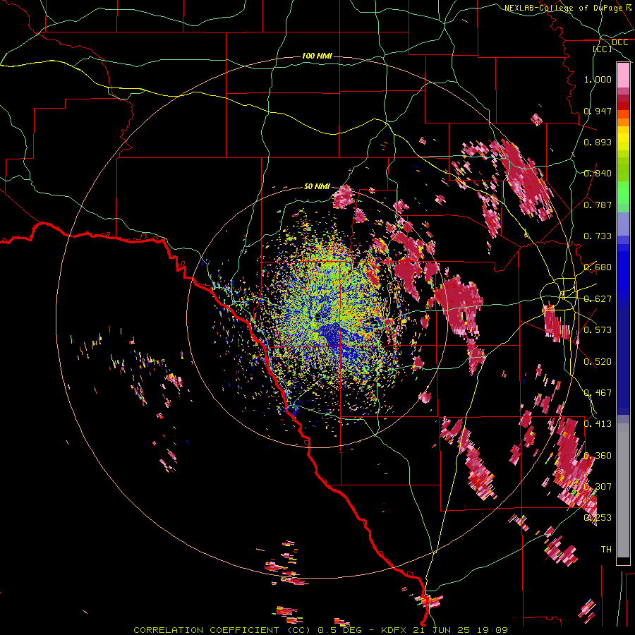Click the 0.467 scale value
This screenshot has width=635, height=635.
pyautogui.click(x=598, y=393)
